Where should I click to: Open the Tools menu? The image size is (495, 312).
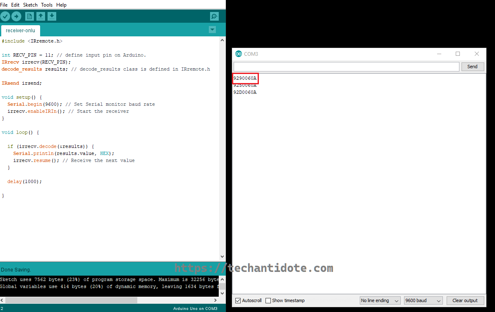(46, 5)
